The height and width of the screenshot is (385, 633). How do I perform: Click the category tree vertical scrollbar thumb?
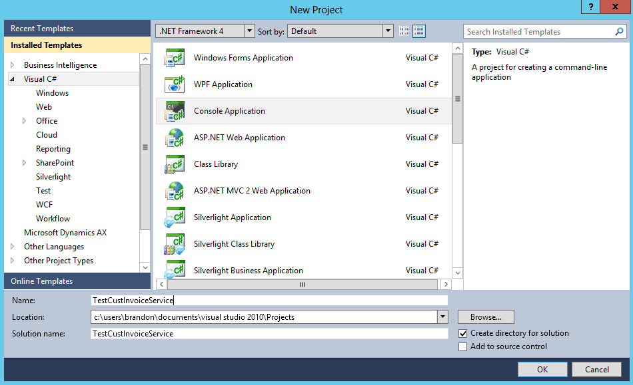[145, 147]
